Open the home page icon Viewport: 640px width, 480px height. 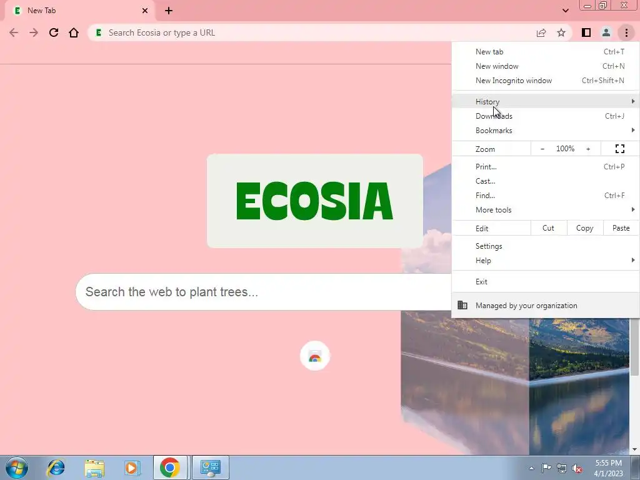pos(74,32)
